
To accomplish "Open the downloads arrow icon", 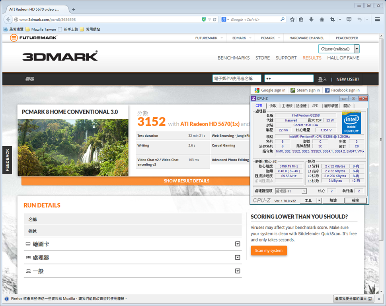I will click(x=312, y=20).
